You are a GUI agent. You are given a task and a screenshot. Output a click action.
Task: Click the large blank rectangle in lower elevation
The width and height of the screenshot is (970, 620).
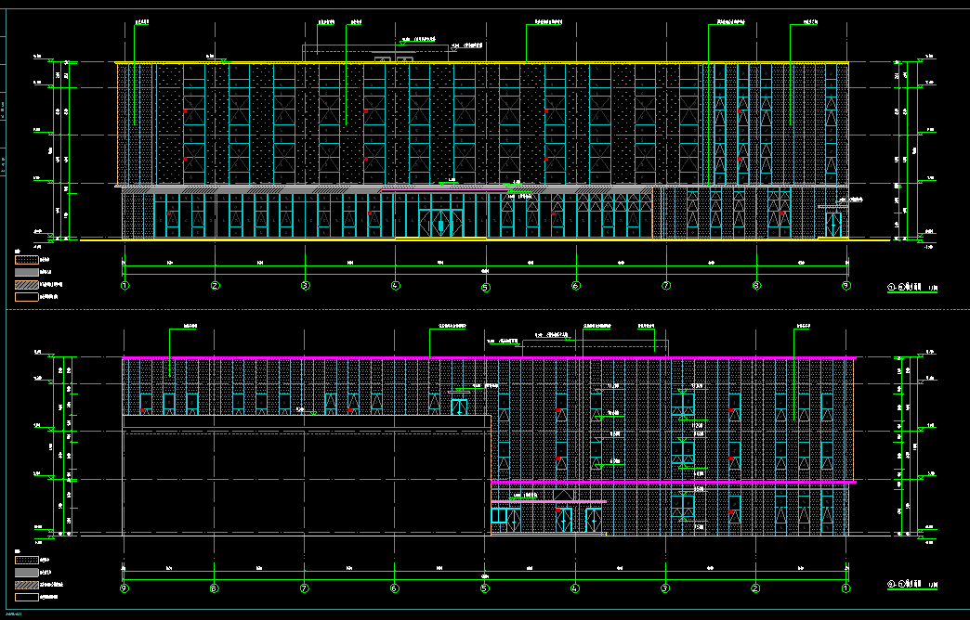(x=307, y=483)
